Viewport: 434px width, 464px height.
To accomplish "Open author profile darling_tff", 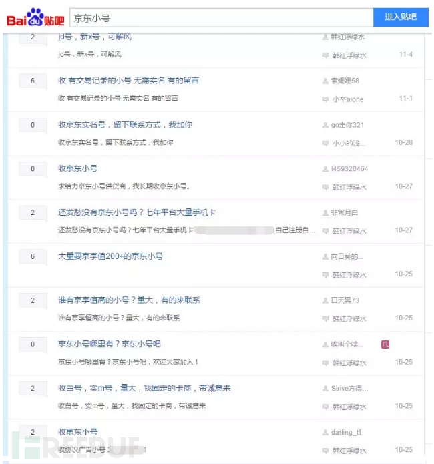I will pyautogui.click(x=346, y=433).
